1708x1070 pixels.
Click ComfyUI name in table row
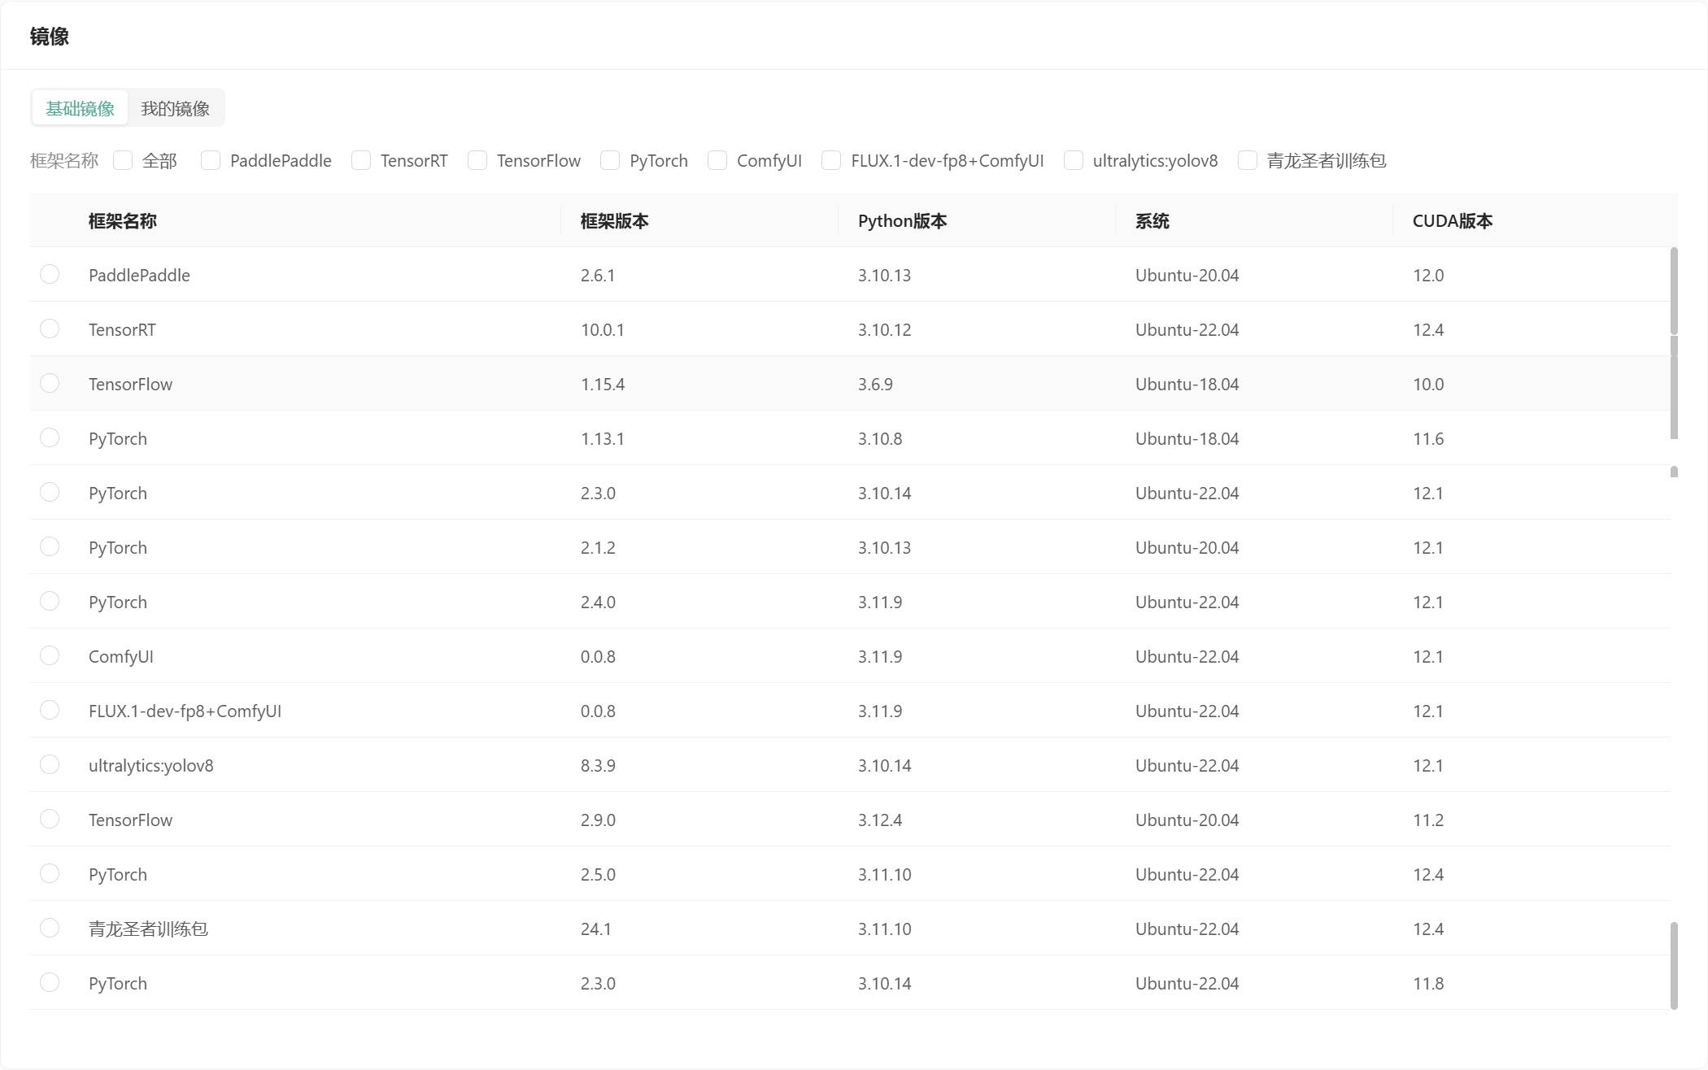pyautogui.click(x=120, y=657)
